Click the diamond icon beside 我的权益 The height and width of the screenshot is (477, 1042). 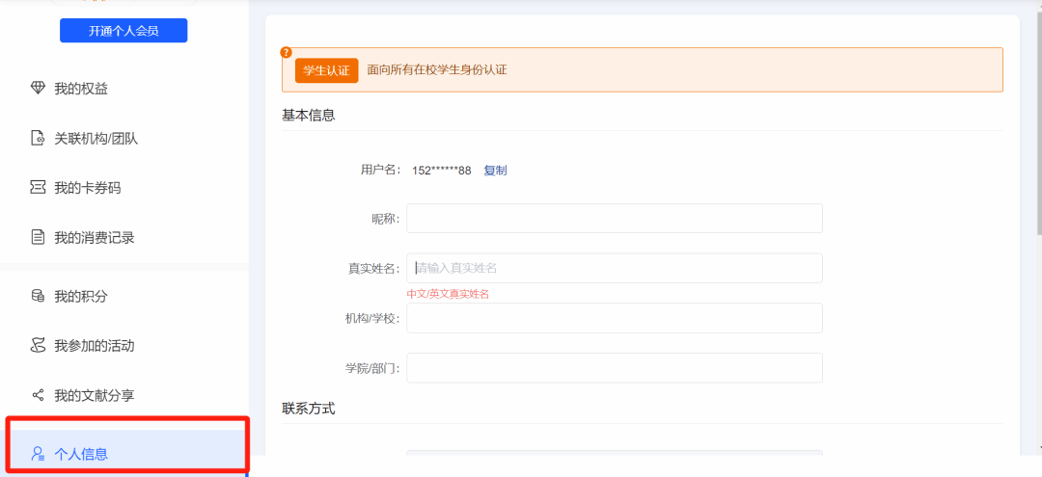[38, 89]
